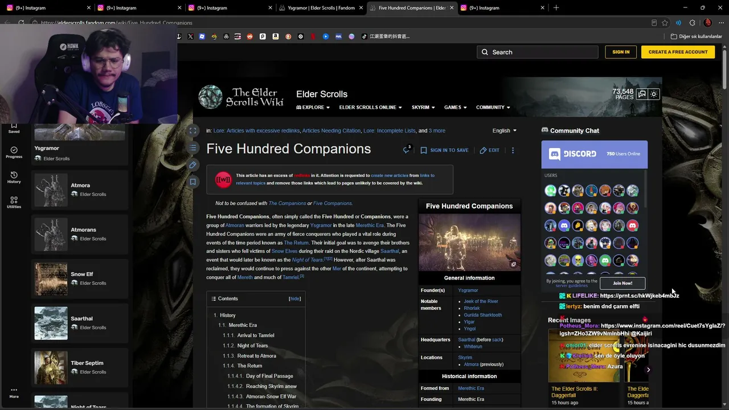
Task: Click Create a Free Account button
Action: pyautogui.click(x=678, y=52)
